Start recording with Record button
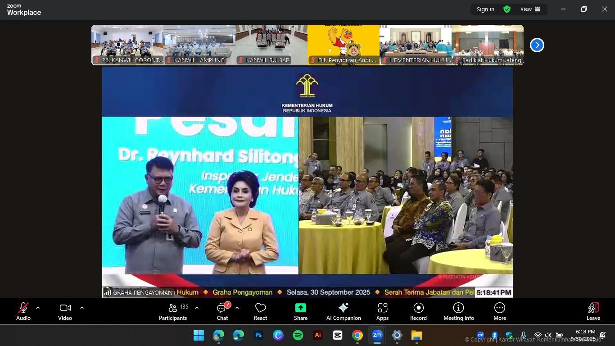The image size is (615, 346). click(x=418, y=311)
